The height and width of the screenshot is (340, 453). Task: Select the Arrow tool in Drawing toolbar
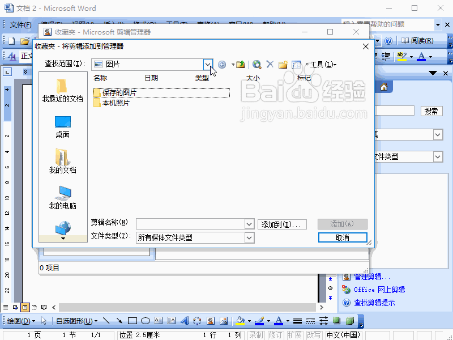tap(119, 321)
